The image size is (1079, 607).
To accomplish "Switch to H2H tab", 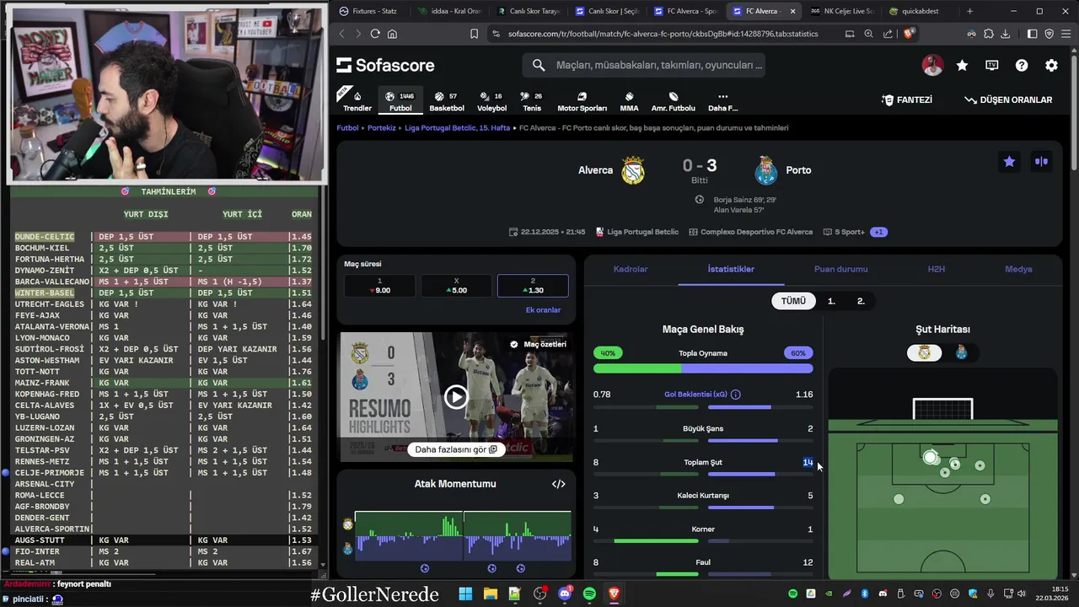I will (937, 269).
